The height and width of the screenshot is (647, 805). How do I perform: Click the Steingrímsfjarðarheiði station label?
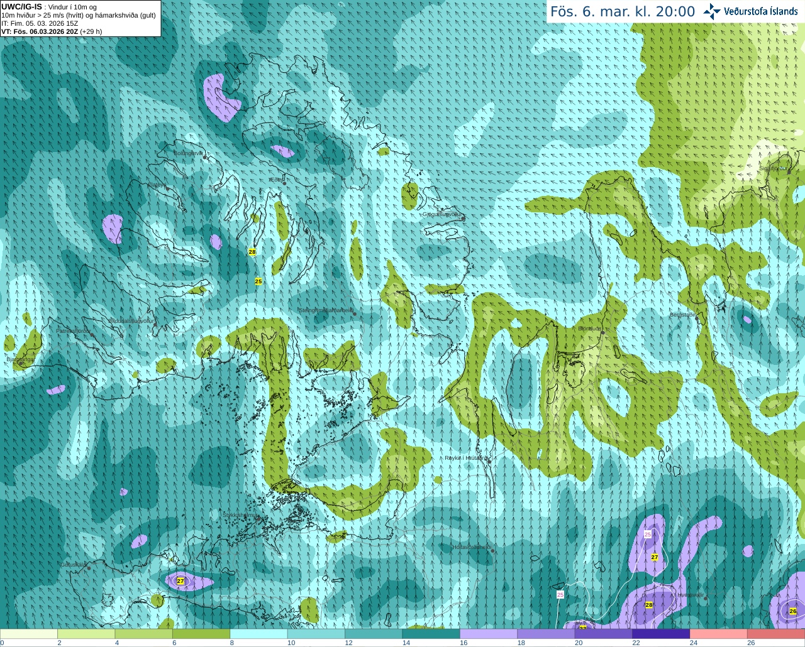click(x=325, y=310)
